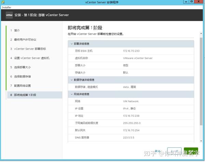The height and width of the screenshot is (162, 205).
Task: Click the 数据存储, 磁盘模式 label
Action: [86, 87]
